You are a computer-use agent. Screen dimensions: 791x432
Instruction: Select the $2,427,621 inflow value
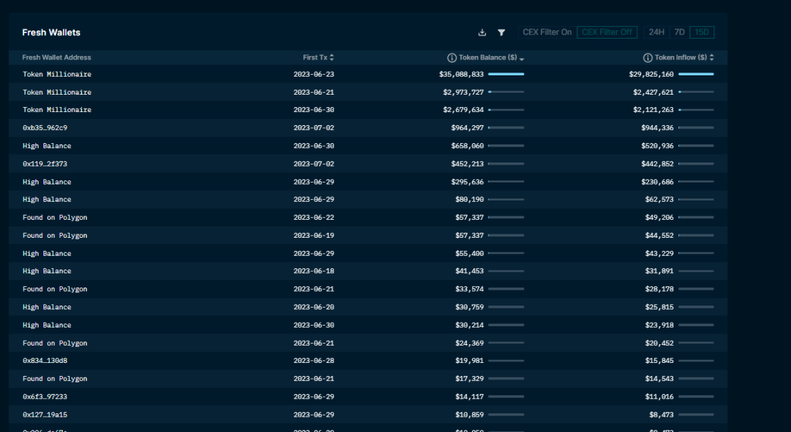pyautogui.click(x=654, y=93)
